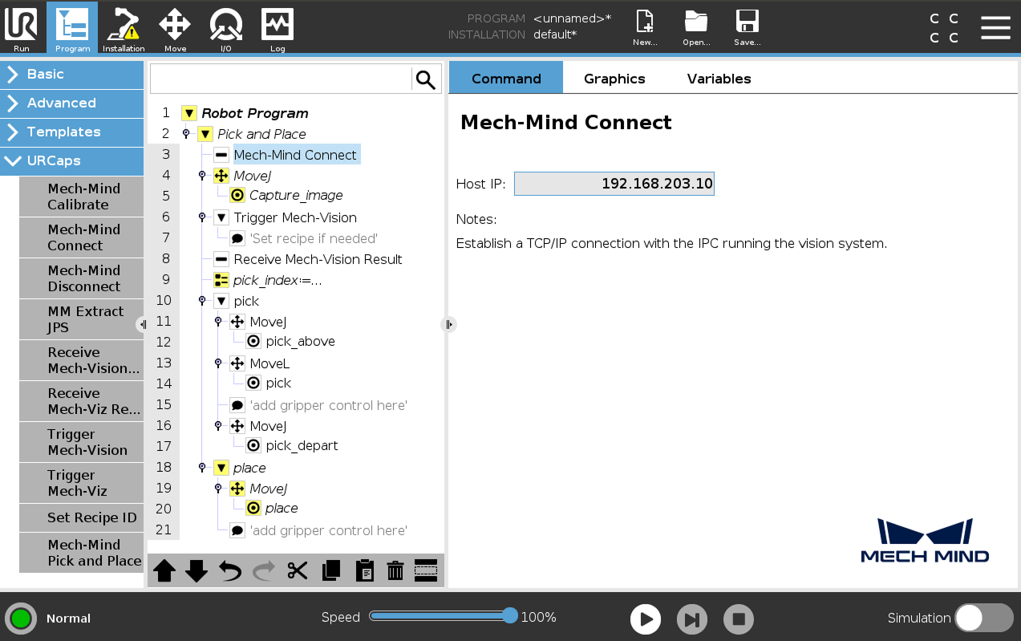1021x641 pixels.
Task: Switch to the Variables tab
Action: (x=718, y=78)
